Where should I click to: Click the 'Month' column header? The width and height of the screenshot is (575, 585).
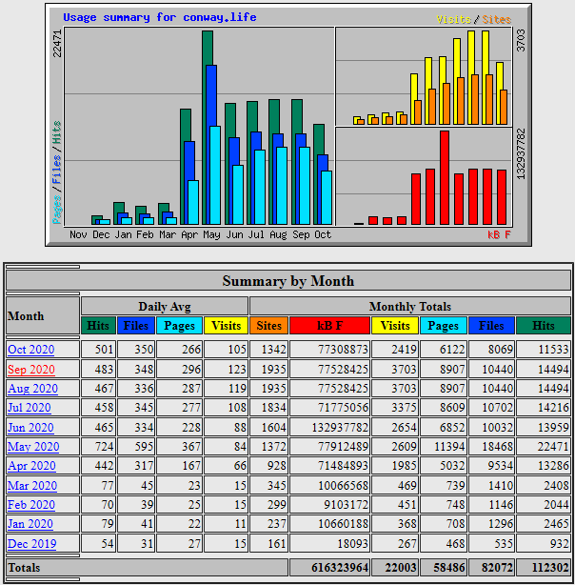[43, 315]
